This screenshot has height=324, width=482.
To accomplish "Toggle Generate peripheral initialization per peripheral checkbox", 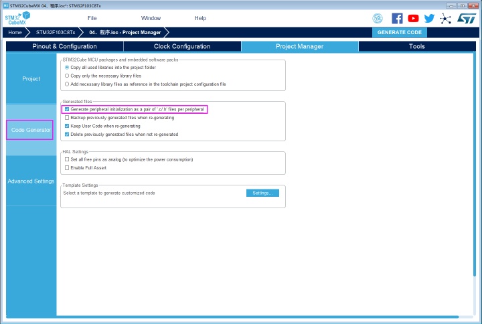I will coord(67,109).
